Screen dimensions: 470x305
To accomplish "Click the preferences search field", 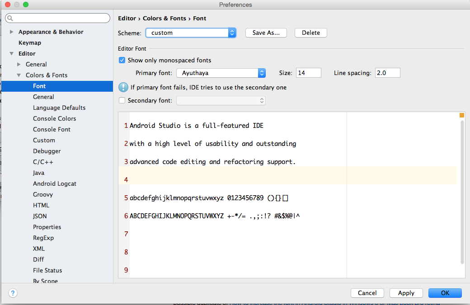I will pyautogui.click(x=57, y=18).
